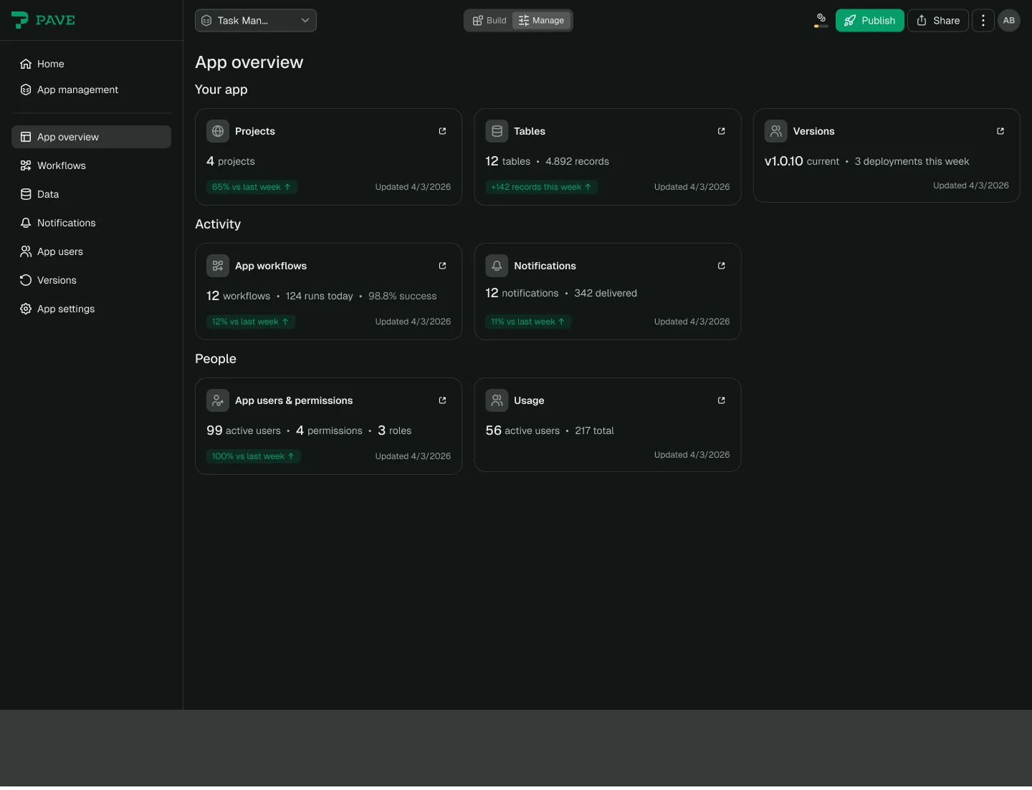Click the status indicator icon beside Publish
The height and width of the screenshot is (790, 1032).
pyautogui.click(x=821, y=20)
